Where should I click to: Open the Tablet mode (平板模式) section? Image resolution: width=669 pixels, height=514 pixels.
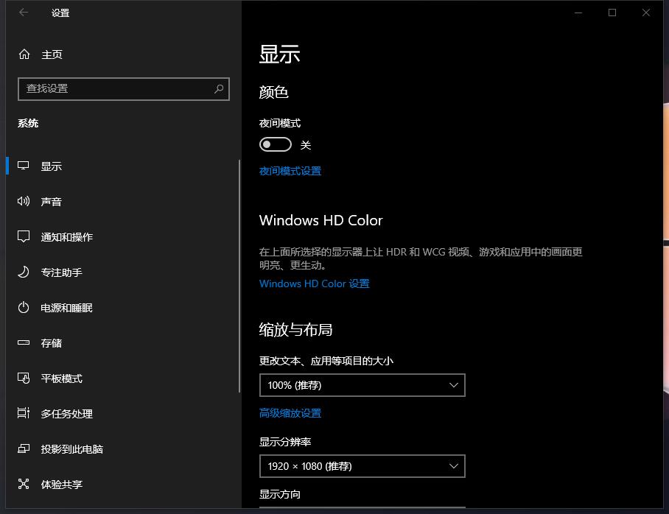click(x=62, y=379)
